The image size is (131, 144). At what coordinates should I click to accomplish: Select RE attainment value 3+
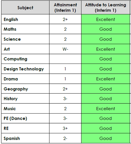65,128
